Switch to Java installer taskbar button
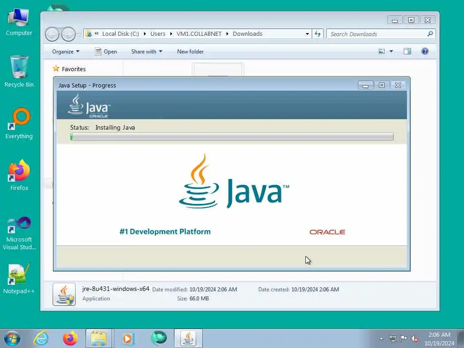The width and height of the screenshot is (464, 348). click(x=188, y=338)
